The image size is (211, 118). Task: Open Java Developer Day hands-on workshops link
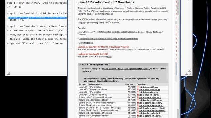tap(109, 39)
